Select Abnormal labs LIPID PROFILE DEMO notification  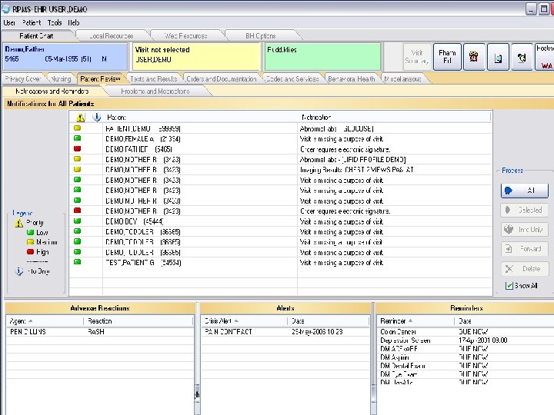coord(352,160)
